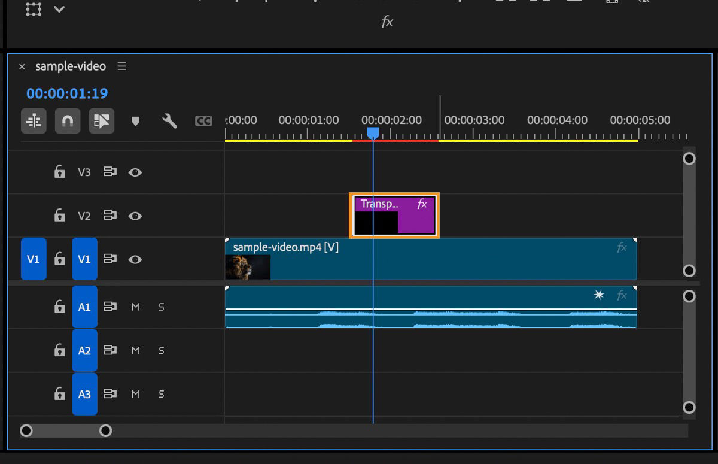
Task: Solo the A2 audio track
Action: [x=160, y=350]
